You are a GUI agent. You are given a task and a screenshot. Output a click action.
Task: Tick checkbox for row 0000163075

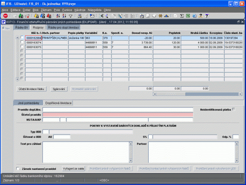22,47
